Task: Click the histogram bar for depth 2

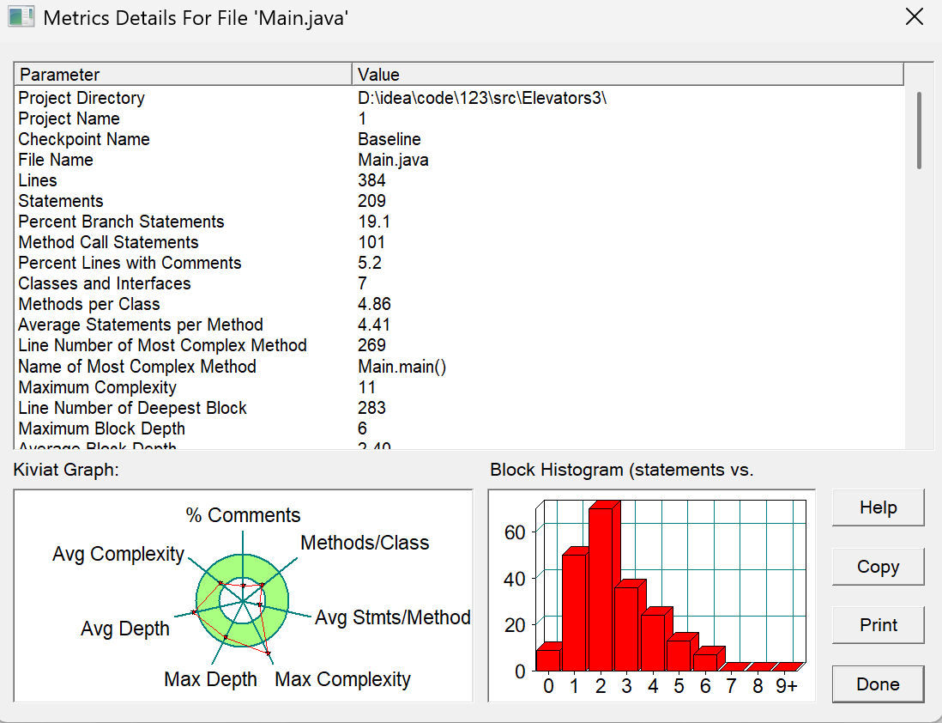Action: [601, 589]
